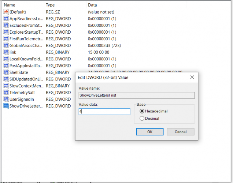Sort by the Name column header
The width and height of the screenshot is (233, 183).
[x=10, y=5]
